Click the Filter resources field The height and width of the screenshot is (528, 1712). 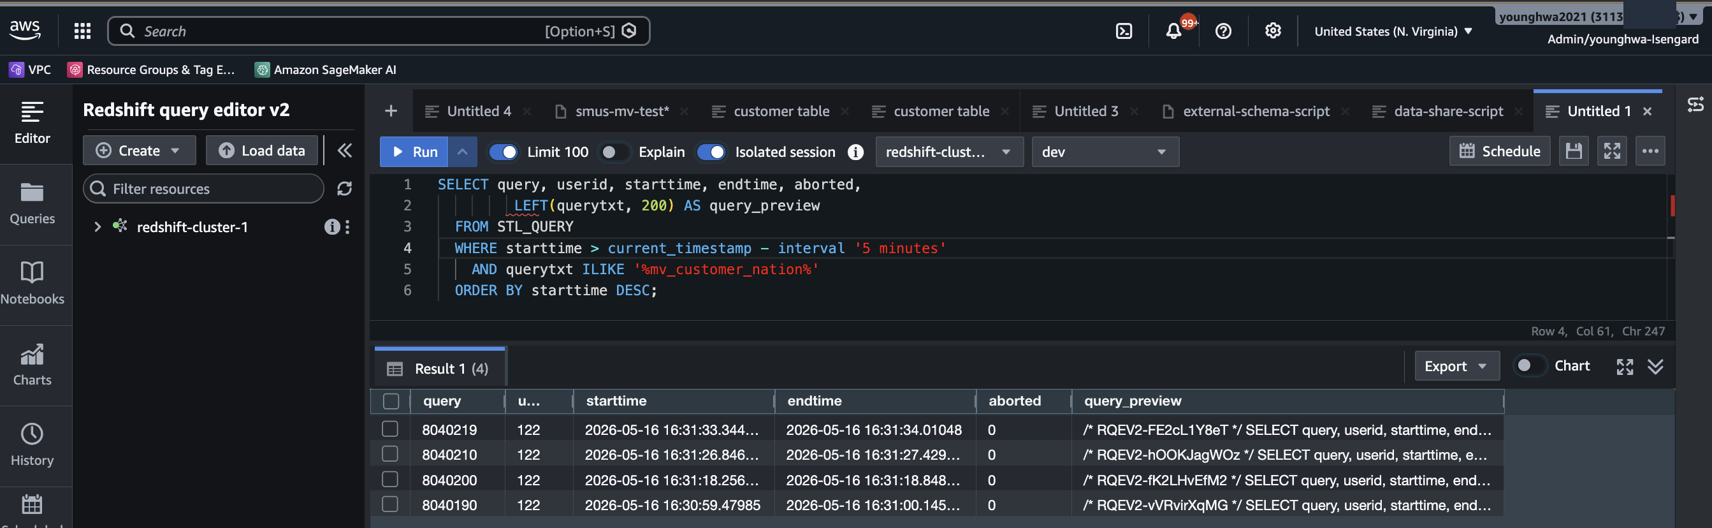coord(203,189)
